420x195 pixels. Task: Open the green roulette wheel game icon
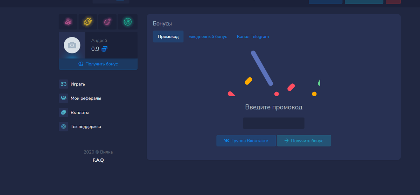[127, 22]
